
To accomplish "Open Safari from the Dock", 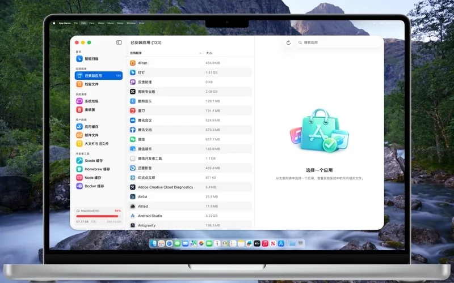I will 169,243.
